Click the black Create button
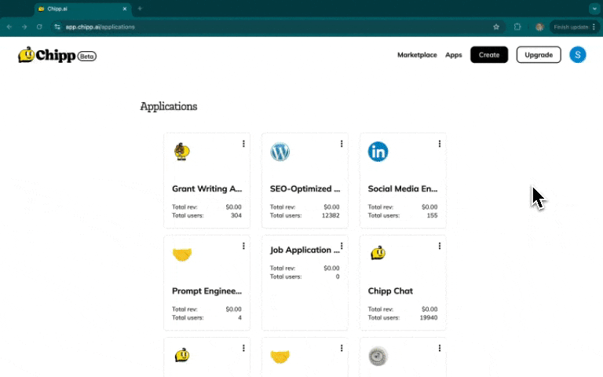This screenshot has width=603, height=377. [x=489, y=55]
